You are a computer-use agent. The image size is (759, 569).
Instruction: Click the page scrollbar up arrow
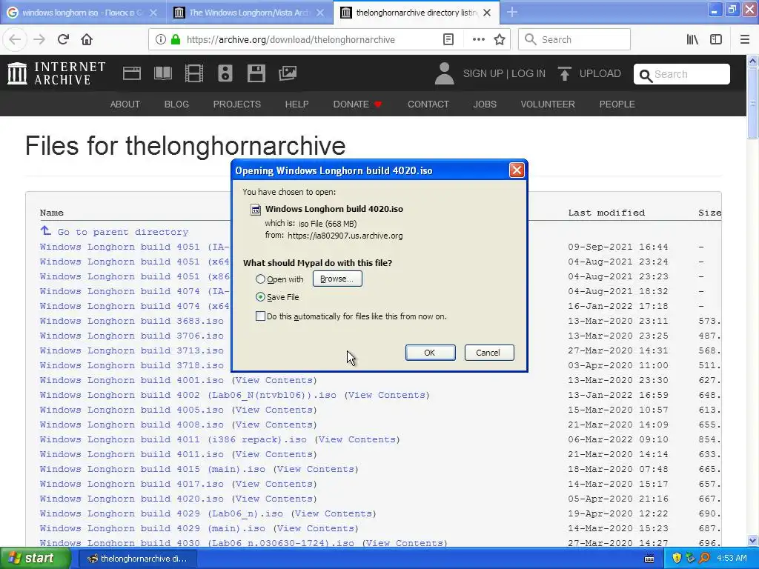click(x=753, y=61)
